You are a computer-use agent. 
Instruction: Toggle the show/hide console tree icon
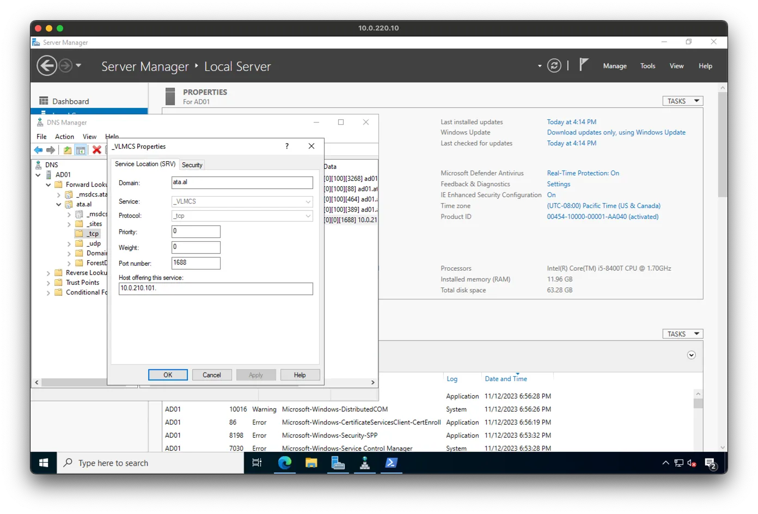click(x=81, y=150)
